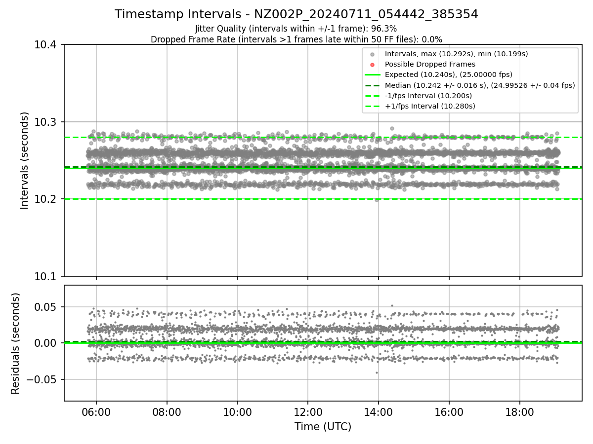The image size is (593, 444).
Task: Click the y-axis label 'Intervals (seconds)'
Action: coord(24,160)
